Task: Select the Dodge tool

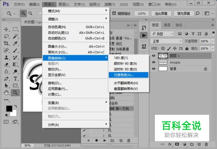Action: [15, 72]
